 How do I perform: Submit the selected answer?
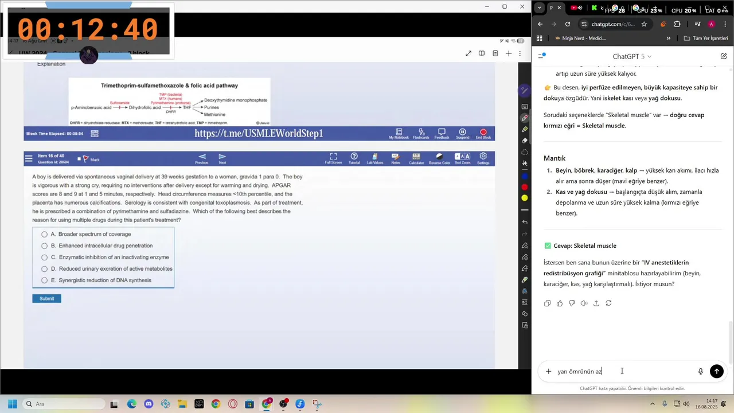pos(46,298)
